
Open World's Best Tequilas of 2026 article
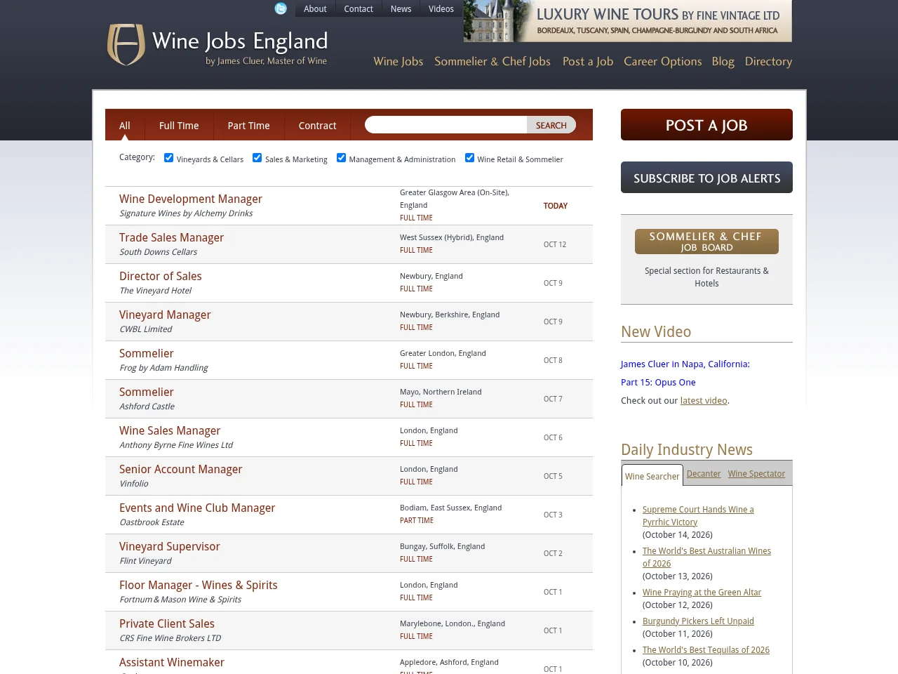706,650
